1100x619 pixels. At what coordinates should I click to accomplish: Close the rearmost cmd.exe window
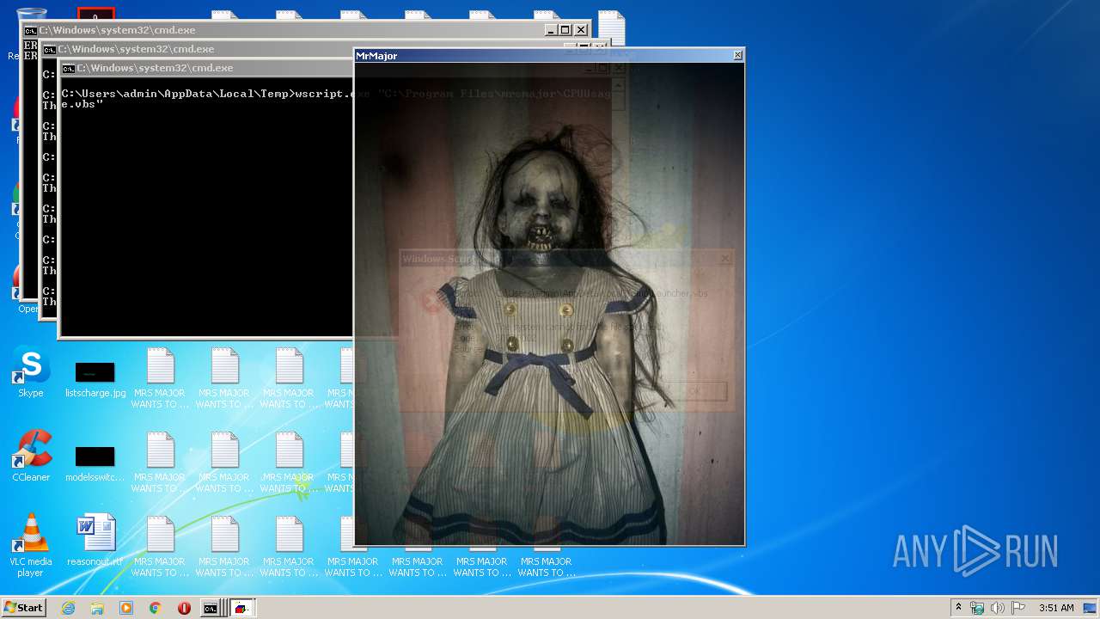(x=581, y=30)
